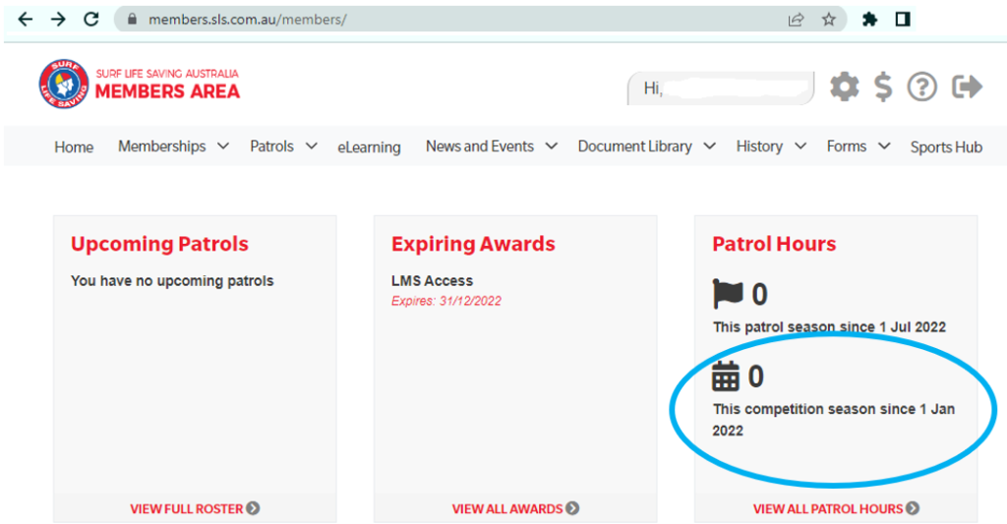Open help via the question mark icon

[922, 87]
